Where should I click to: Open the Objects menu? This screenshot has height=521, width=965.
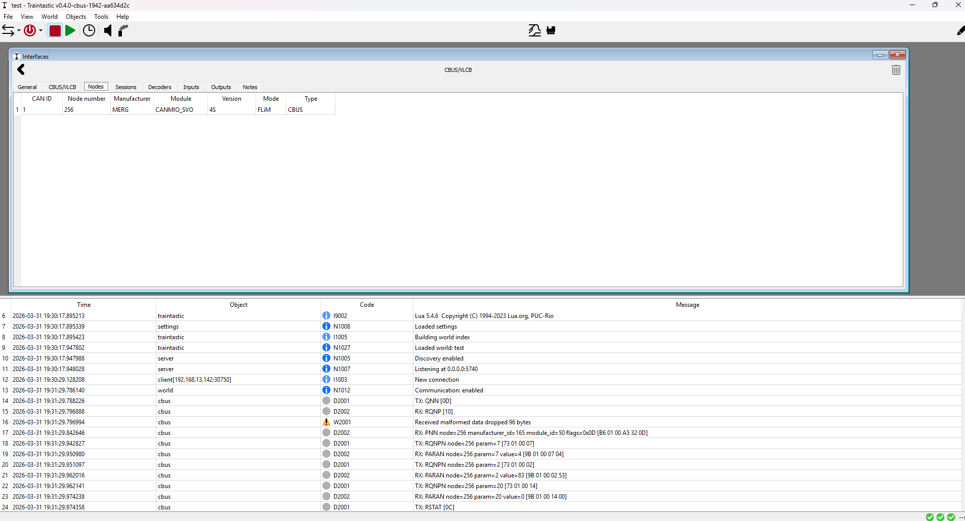coord(76,17)
